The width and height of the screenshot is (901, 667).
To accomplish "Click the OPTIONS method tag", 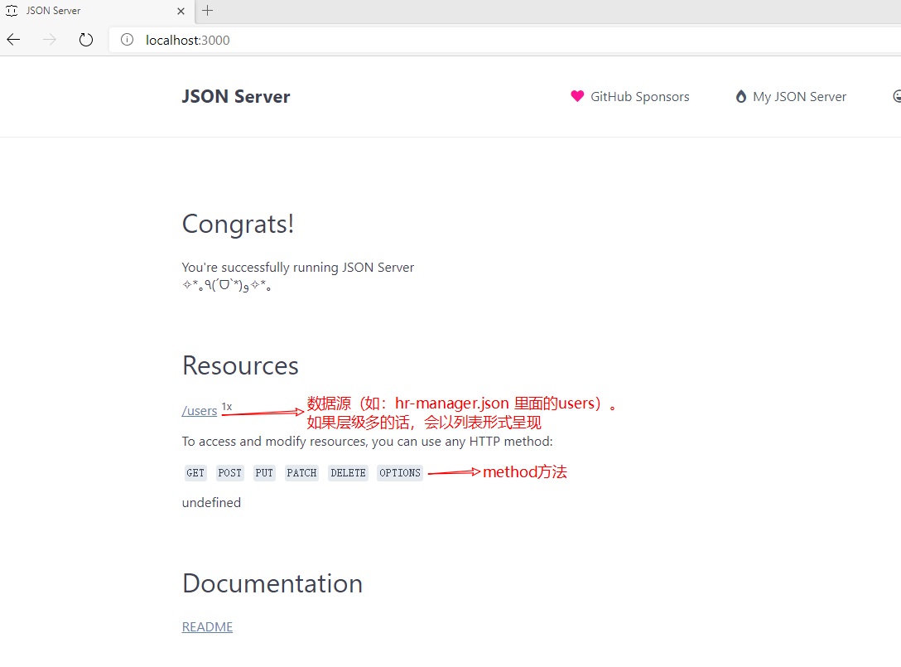I will [x=400, y=473].
